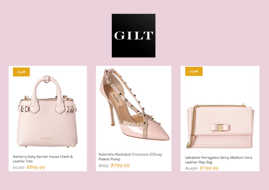269x190 pixels.
Task: Open Salvatore Ferragamo Ginny Medium Vara title
Action: point(219,160)
